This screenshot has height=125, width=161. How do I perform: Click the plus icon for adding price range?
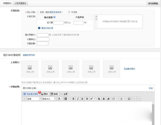(39, 28)
